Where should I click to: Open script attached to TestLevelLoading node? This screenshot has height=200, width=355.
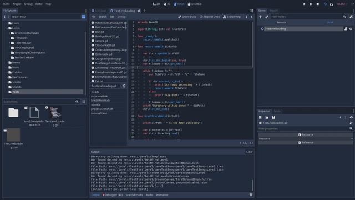346,29
